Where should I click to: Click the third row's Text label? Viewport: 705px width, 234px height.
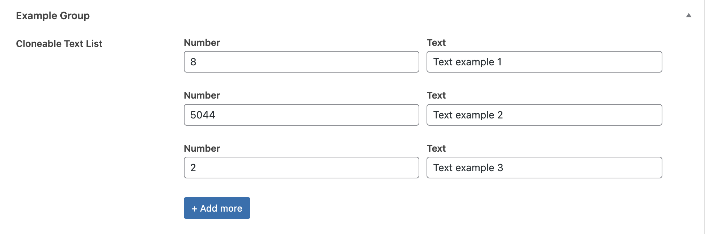click(x=436, y=148)
